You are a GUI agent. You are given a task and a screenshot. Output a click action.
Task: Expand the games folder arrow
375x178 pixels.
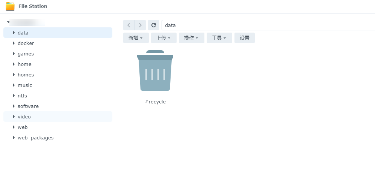click(x=14, y=54)
